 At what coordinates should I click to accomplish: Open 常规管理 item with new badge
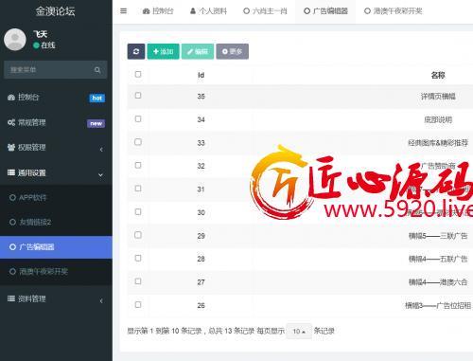click(x=56, y=122)
